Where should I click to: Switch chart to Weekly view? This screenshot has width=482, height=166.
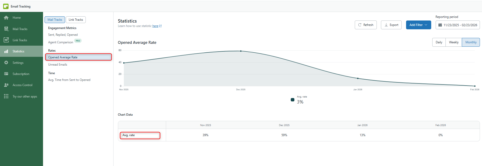453,42
